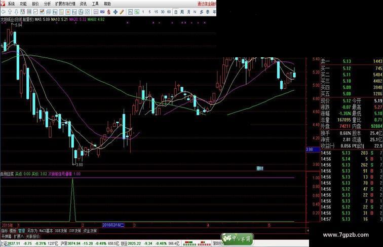Viewport: 383px width, 247px height.
Task: Click the 买一 price 5.12 row
Action: (x=352, y=68)
